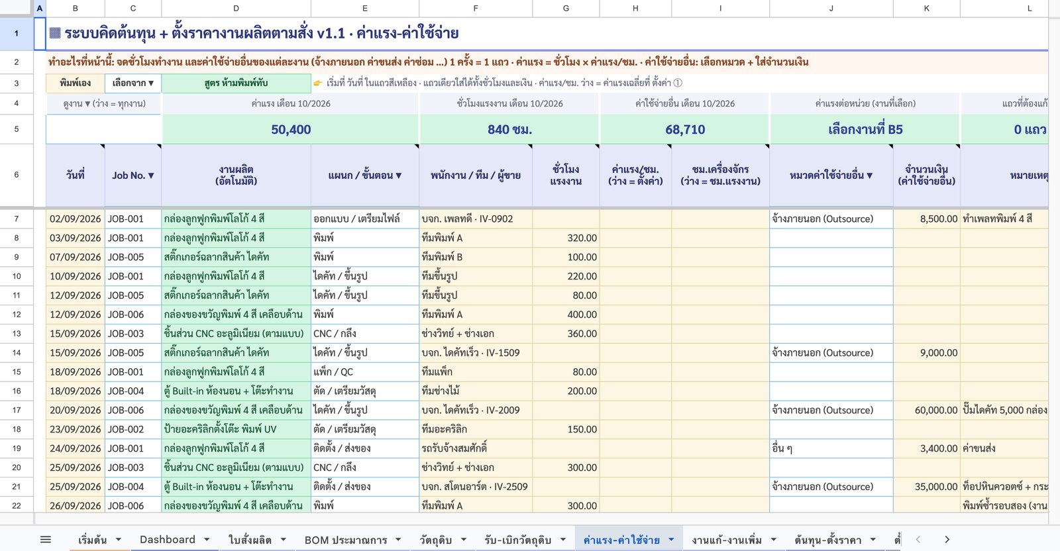Switch to the Dashboard sheet tab
Image resolution: width=1060 pixels, height=551 pixels.
pyautogui.click(x=168, y=540)
